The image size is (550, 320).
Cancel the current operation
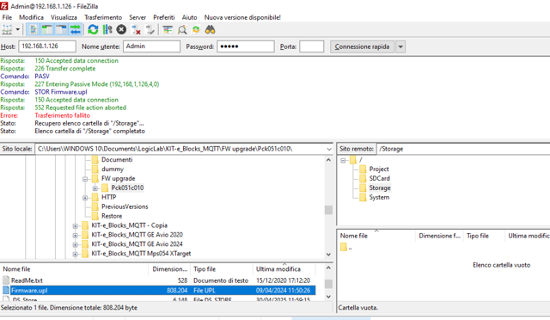coord(121,30)
